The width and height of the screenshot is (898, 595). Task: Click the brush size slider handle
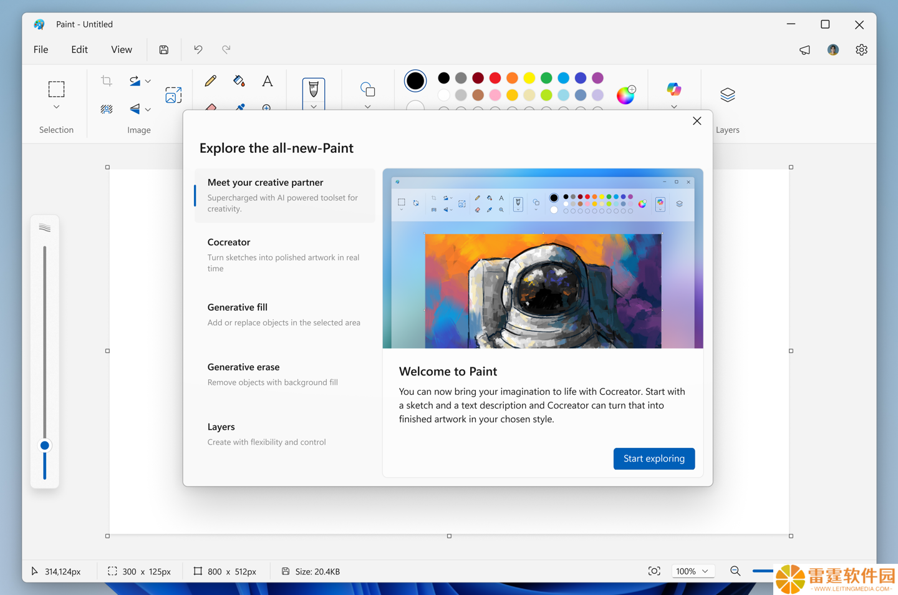click(x=45, y=445)
